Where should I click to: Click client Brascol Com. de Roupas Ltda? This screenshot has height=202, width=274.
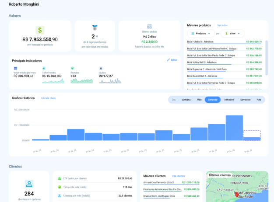pyautogui.click(x=171, y=196)
